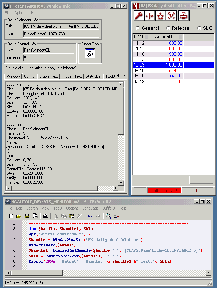Click the horizontal scrollbar thumb in Window info list
This screenshot has width=217, height=288.
[54, 188]
